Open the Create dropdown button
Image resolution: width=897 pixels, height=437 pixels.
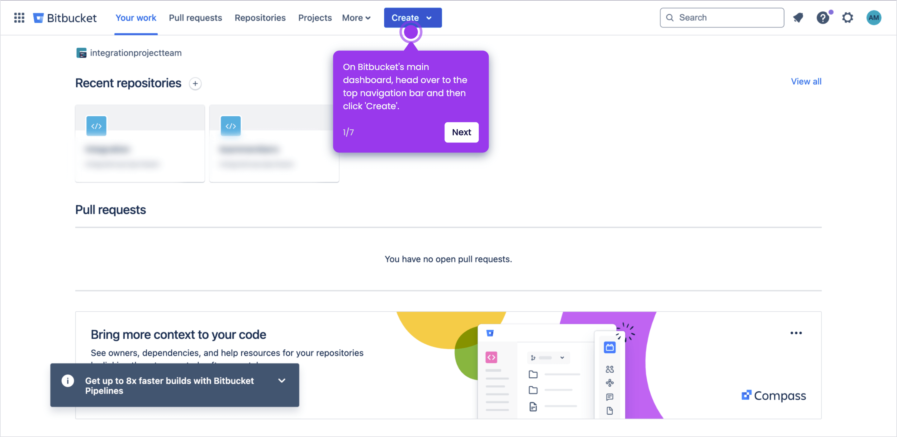point(413,18)
